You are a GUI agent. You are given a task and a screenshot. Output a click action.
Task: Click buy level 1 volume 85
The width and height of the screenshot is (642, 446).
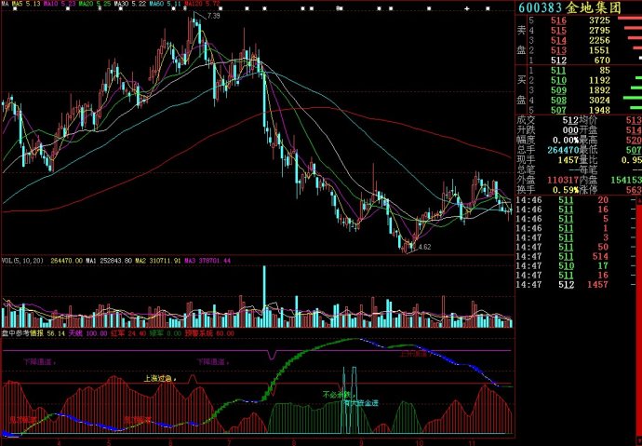(605, 71)
